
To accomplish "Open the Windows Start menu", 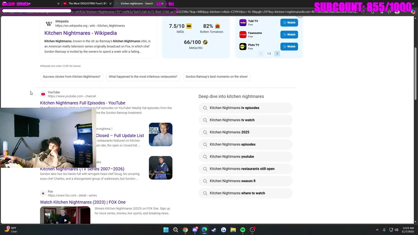I will click(166, 230).
